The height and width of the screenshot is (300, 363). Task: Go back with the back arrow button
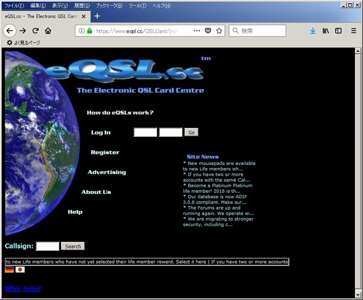[x=10, y=30]
